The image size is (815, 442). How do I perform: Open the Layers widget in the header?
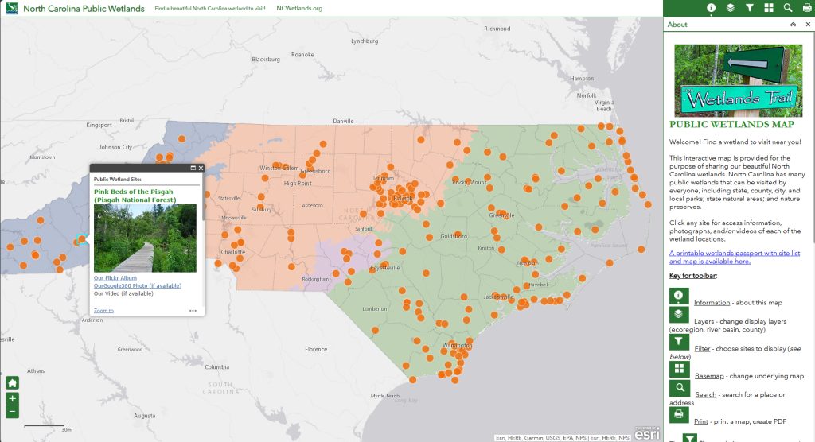point(731,8)
